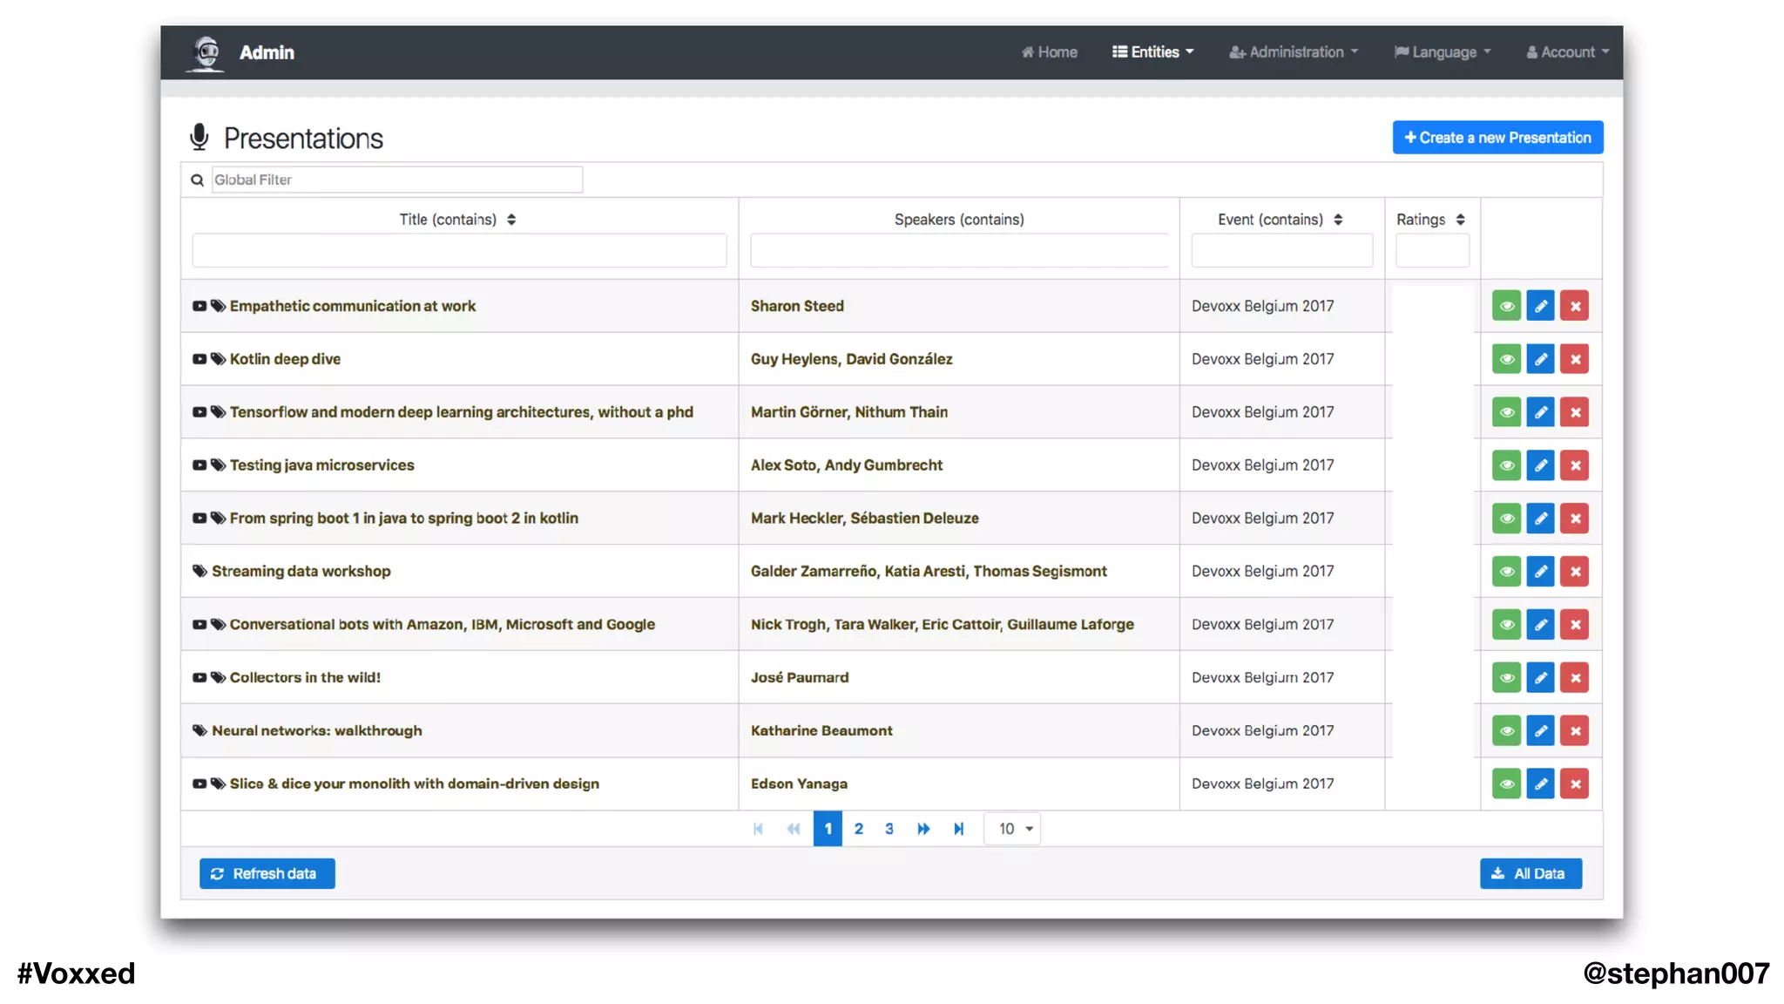Click tag icon beside Neural networks: walkthrough

coord(199,730)
